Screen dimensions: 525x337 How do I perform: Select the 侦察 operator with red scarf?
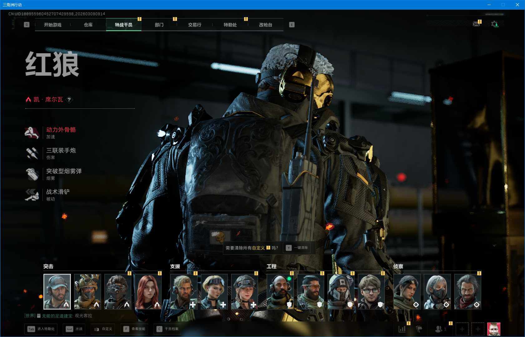tap(468, 292)
